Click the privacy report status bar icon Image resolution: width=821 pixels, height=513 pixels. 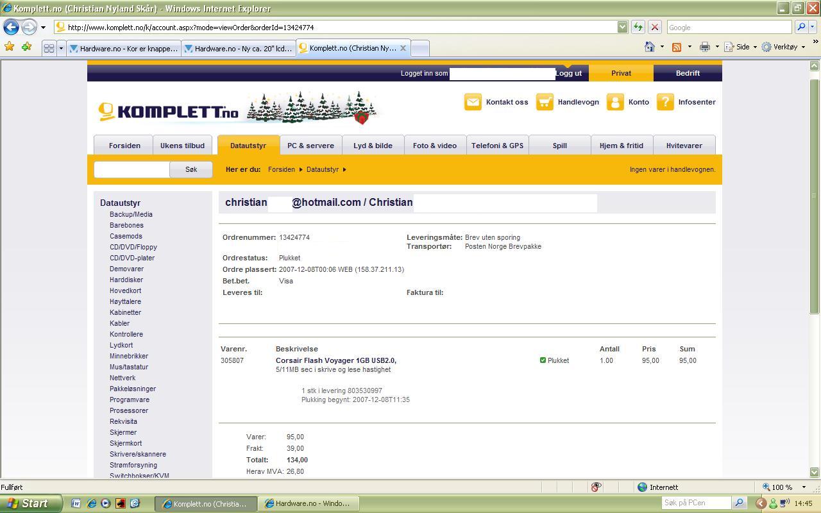coord(596,487)
